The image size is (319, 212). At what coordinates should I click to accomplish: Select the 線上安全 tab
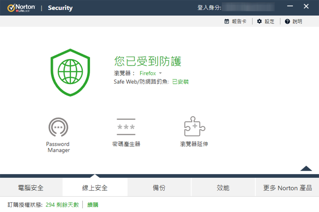click(x=95, y=187)
